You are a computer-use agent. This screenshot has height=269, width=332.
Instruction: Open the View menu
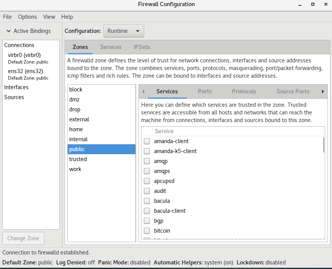pyautogui.click(x=49, y=17)
